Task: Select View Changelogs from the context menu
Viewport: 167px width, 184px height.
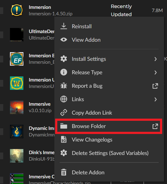Action: click(92, 140)
